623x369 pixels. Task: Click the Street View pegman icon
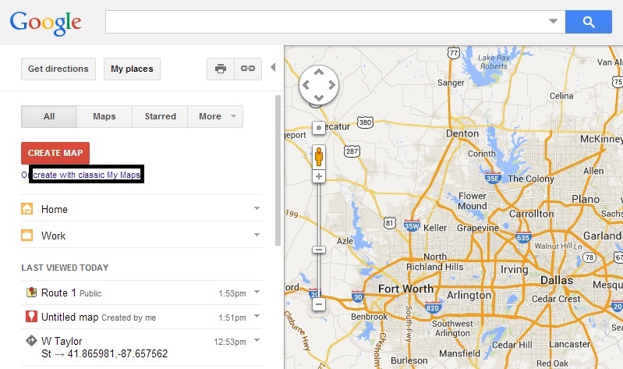pyautogui.click(x=319, y=156)
